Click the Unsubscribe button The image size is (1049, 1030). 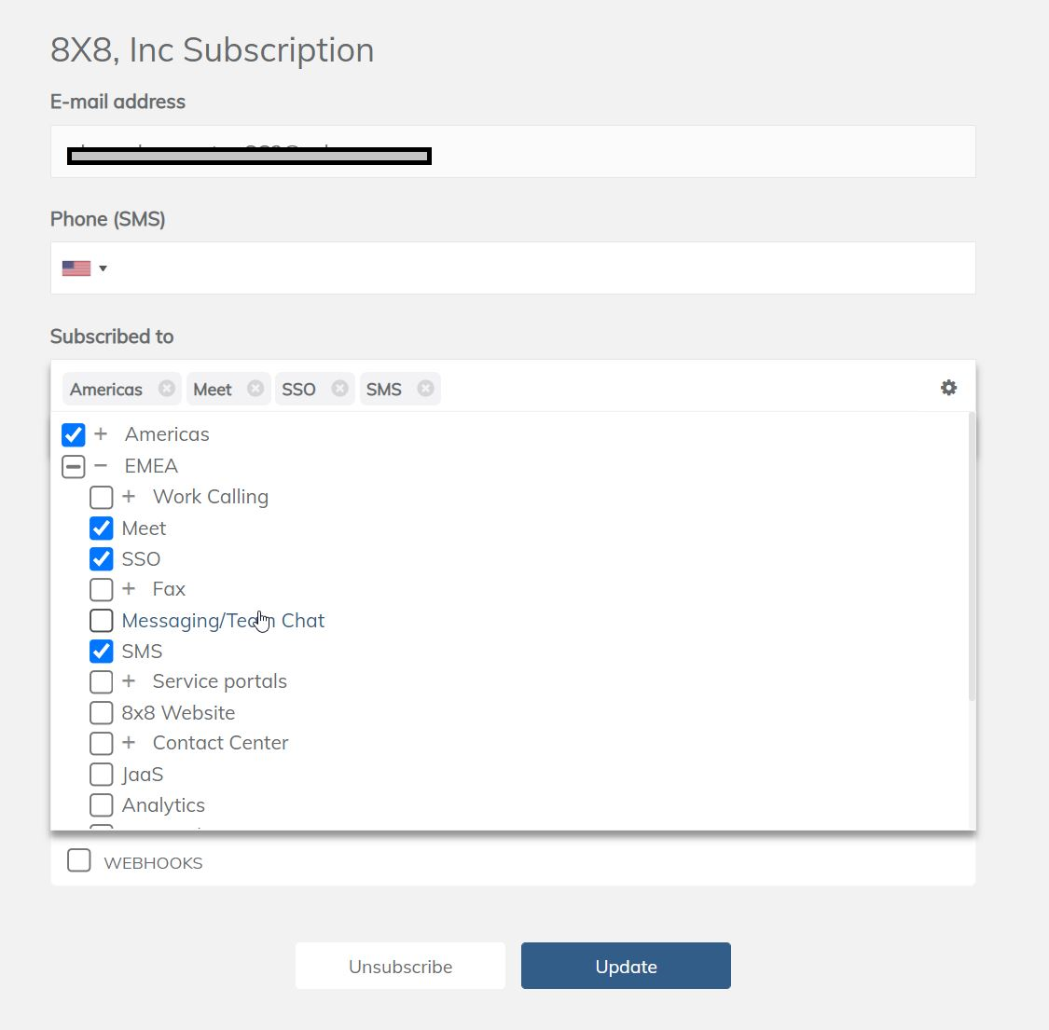click(400, 966)
